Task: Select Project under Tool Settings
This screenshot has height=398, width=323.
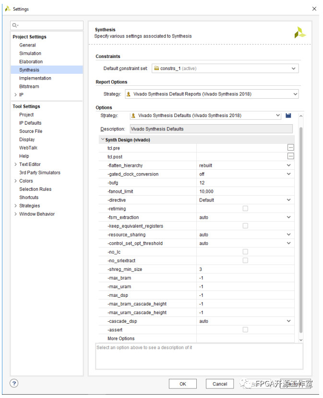Action: tap(26, 115)
